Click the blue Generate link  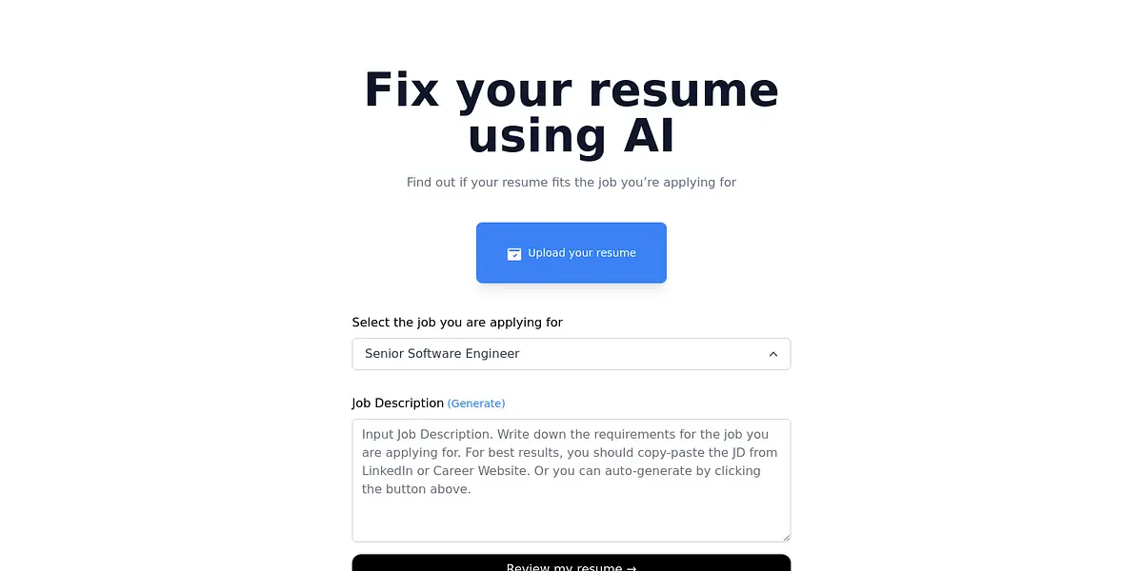click(476, 404)
